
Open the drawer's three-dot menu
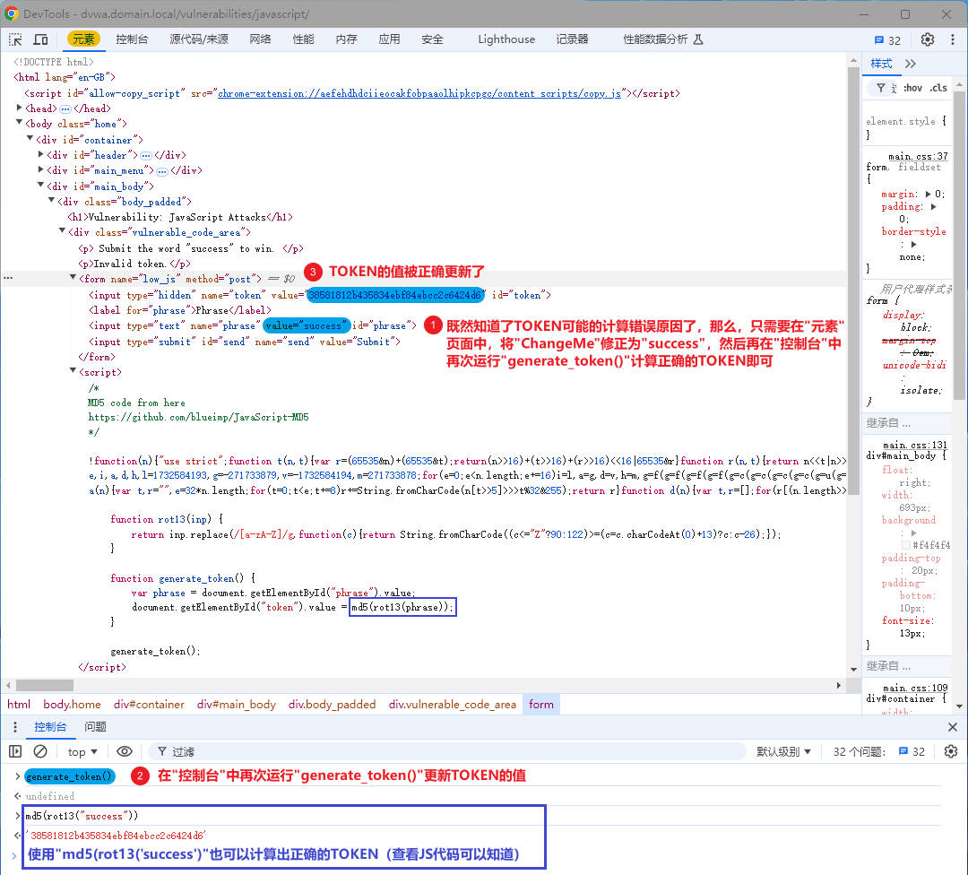(15, 727)
